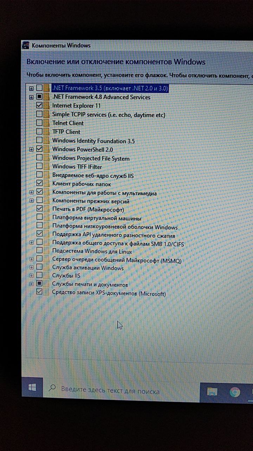Click the folder icon next to Telnet Client
253x451 pixels.
(x=47, y=123)
